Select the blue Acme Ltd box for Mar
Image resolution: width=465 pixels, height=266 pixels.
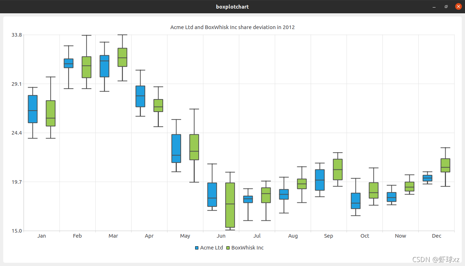click(x=105, y=66)
